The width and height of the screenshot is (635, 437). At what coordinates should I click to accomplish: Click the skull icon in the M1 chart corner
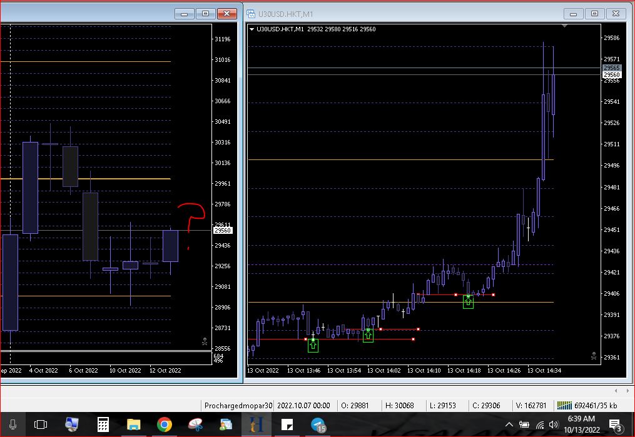pyautogui.click(x=593, y=356)
